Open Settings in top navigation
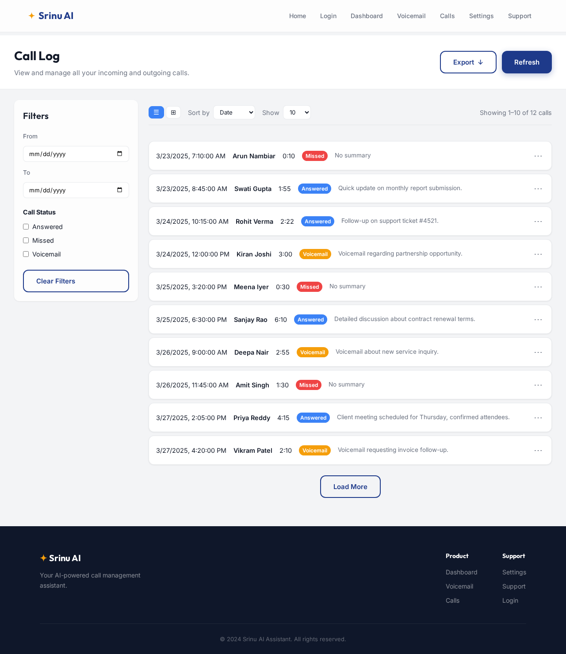 [x=481, y=16]
